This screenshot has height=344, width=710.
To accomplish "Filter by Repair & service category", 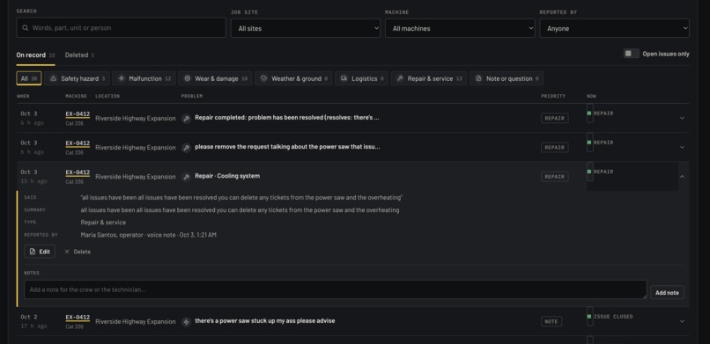I will (429, 78).
